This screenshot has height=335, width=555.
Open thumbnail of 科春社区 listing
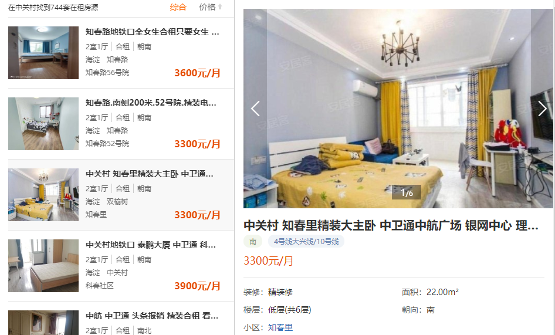coord(43,266)
